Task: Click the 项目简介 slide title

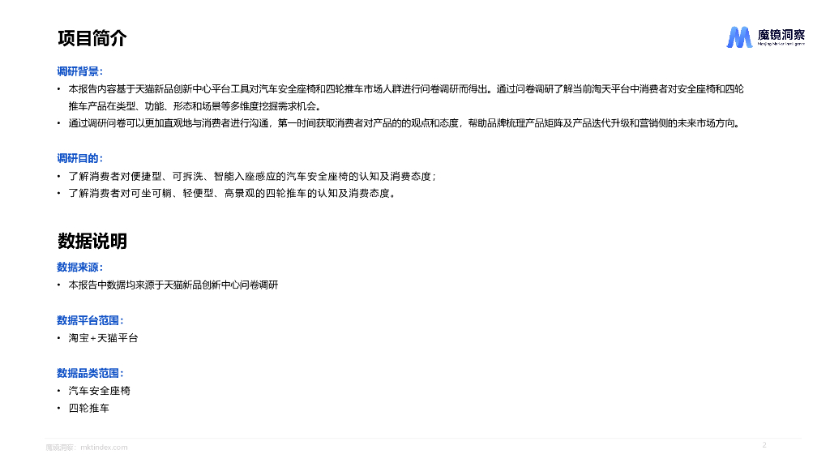Action: click(x=92, y=38)
